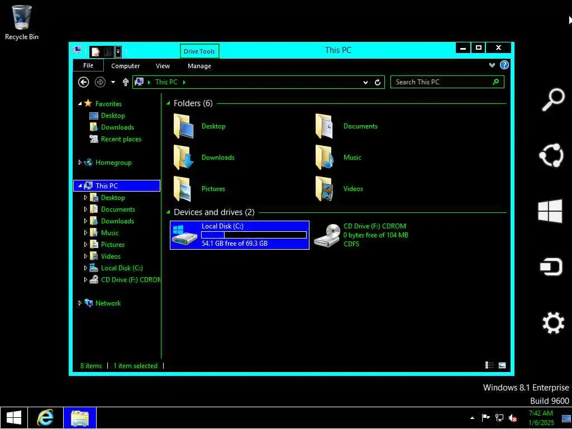This screenshot has height=429, width=572.
Task: Switch to Details view in status bar
Action: click(x=489, y=365)
